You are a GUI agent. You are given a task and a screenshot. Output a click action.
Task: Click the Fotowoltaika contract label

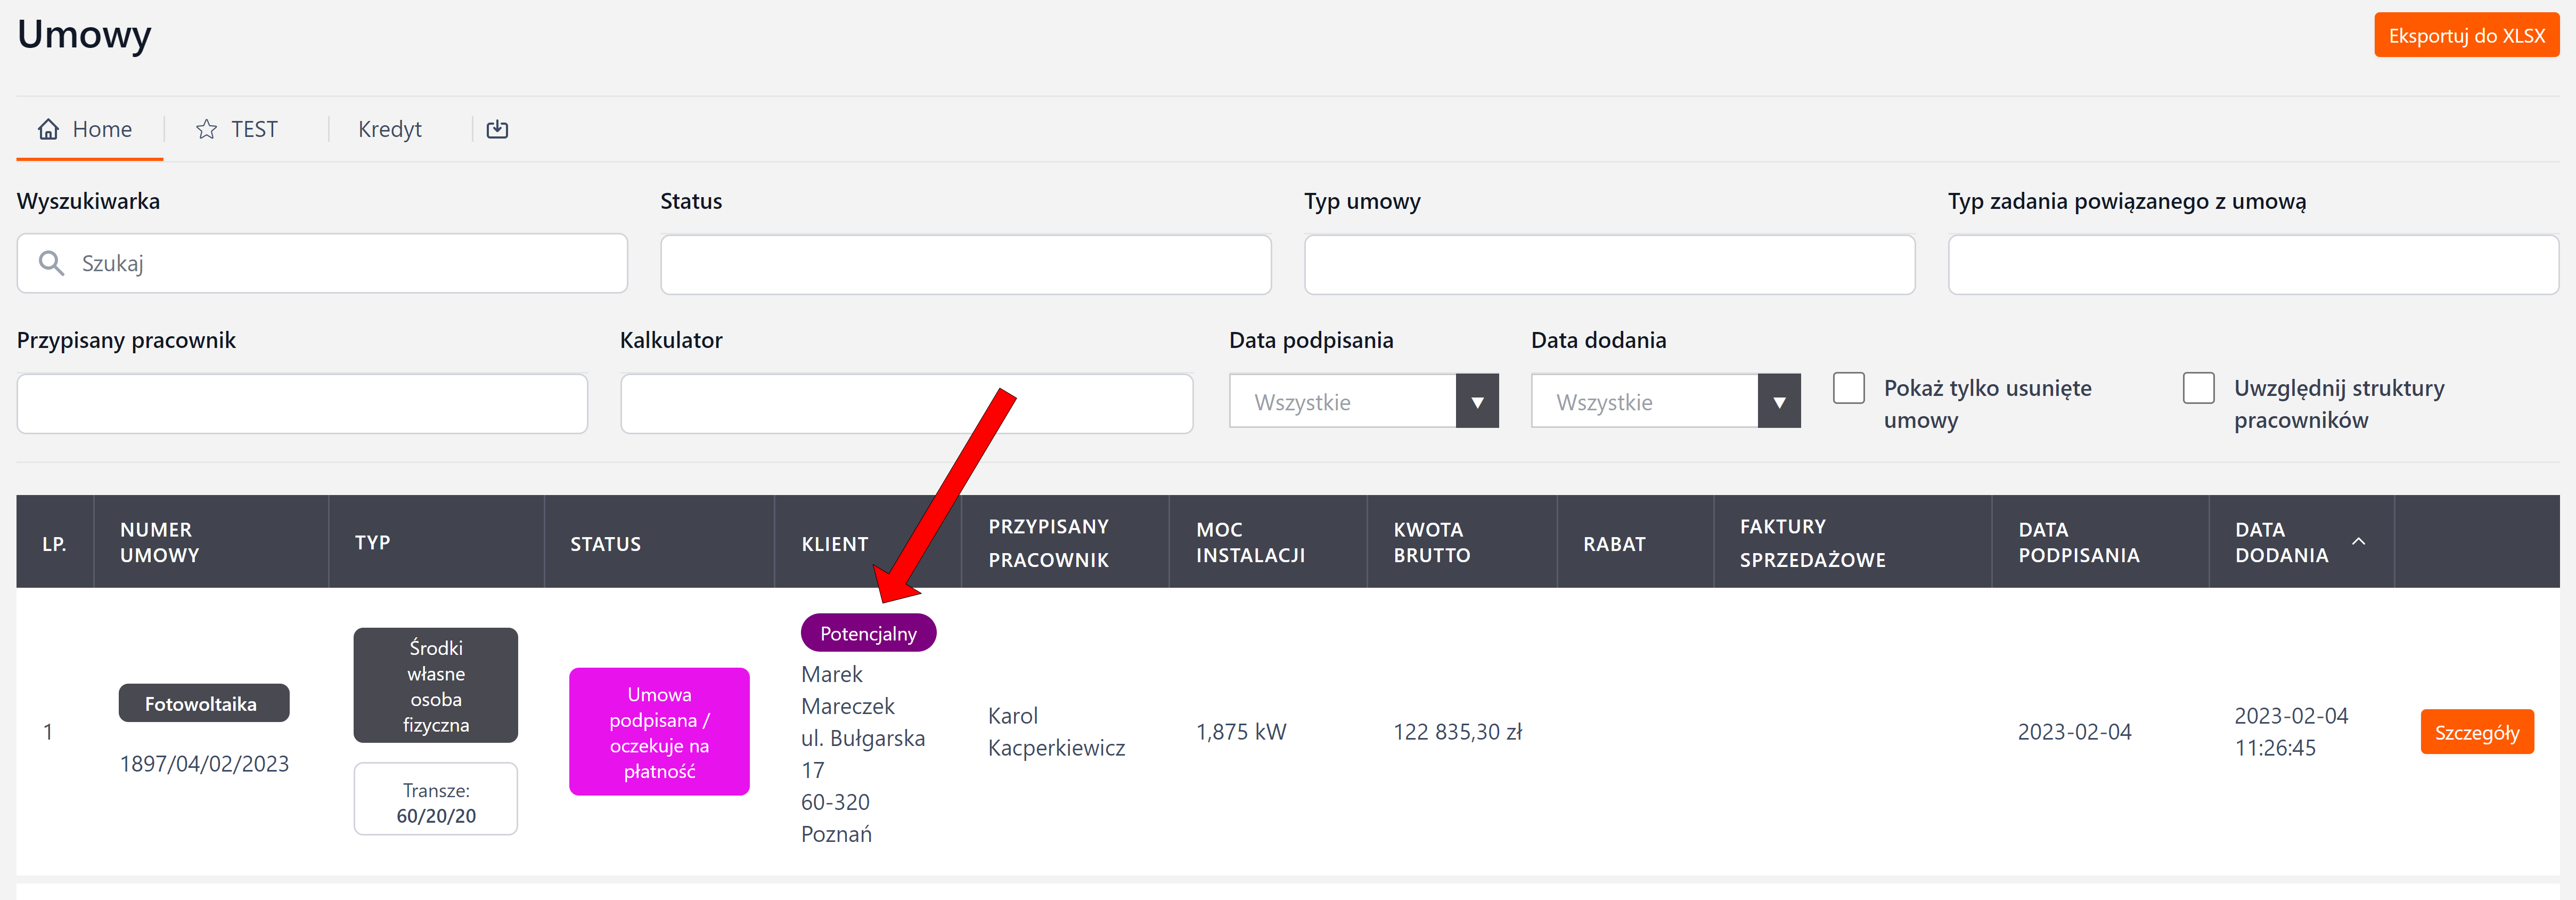(203, 704)
